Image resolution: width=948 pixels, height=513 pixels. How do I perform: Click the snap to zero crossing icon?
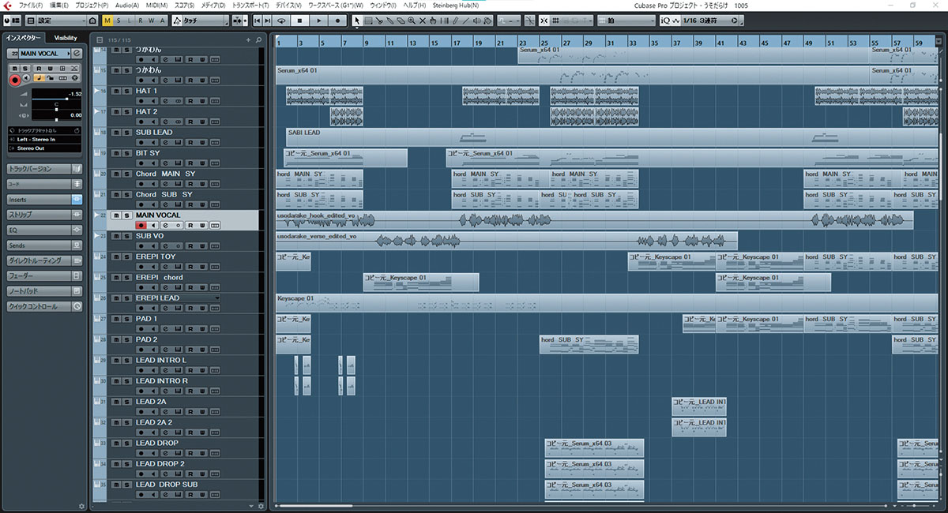point(529,20)
